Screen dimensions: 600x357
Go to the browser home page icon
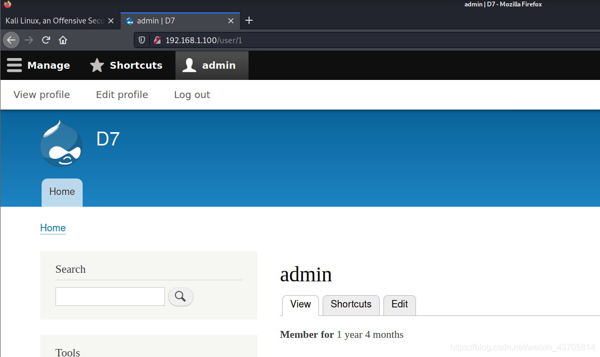(x=63, y=40)
